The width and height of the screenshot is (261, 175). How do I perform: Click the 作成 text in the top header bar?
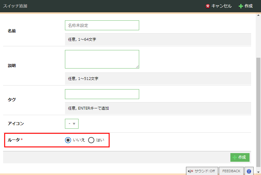click(249, 6)
